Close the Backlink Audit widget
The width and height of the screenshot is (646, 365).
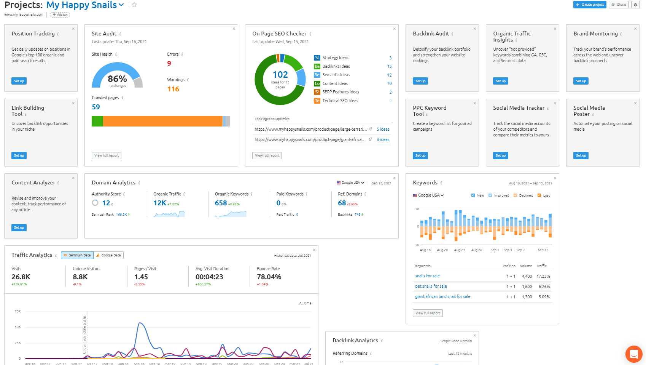click(x=475, y=29)
